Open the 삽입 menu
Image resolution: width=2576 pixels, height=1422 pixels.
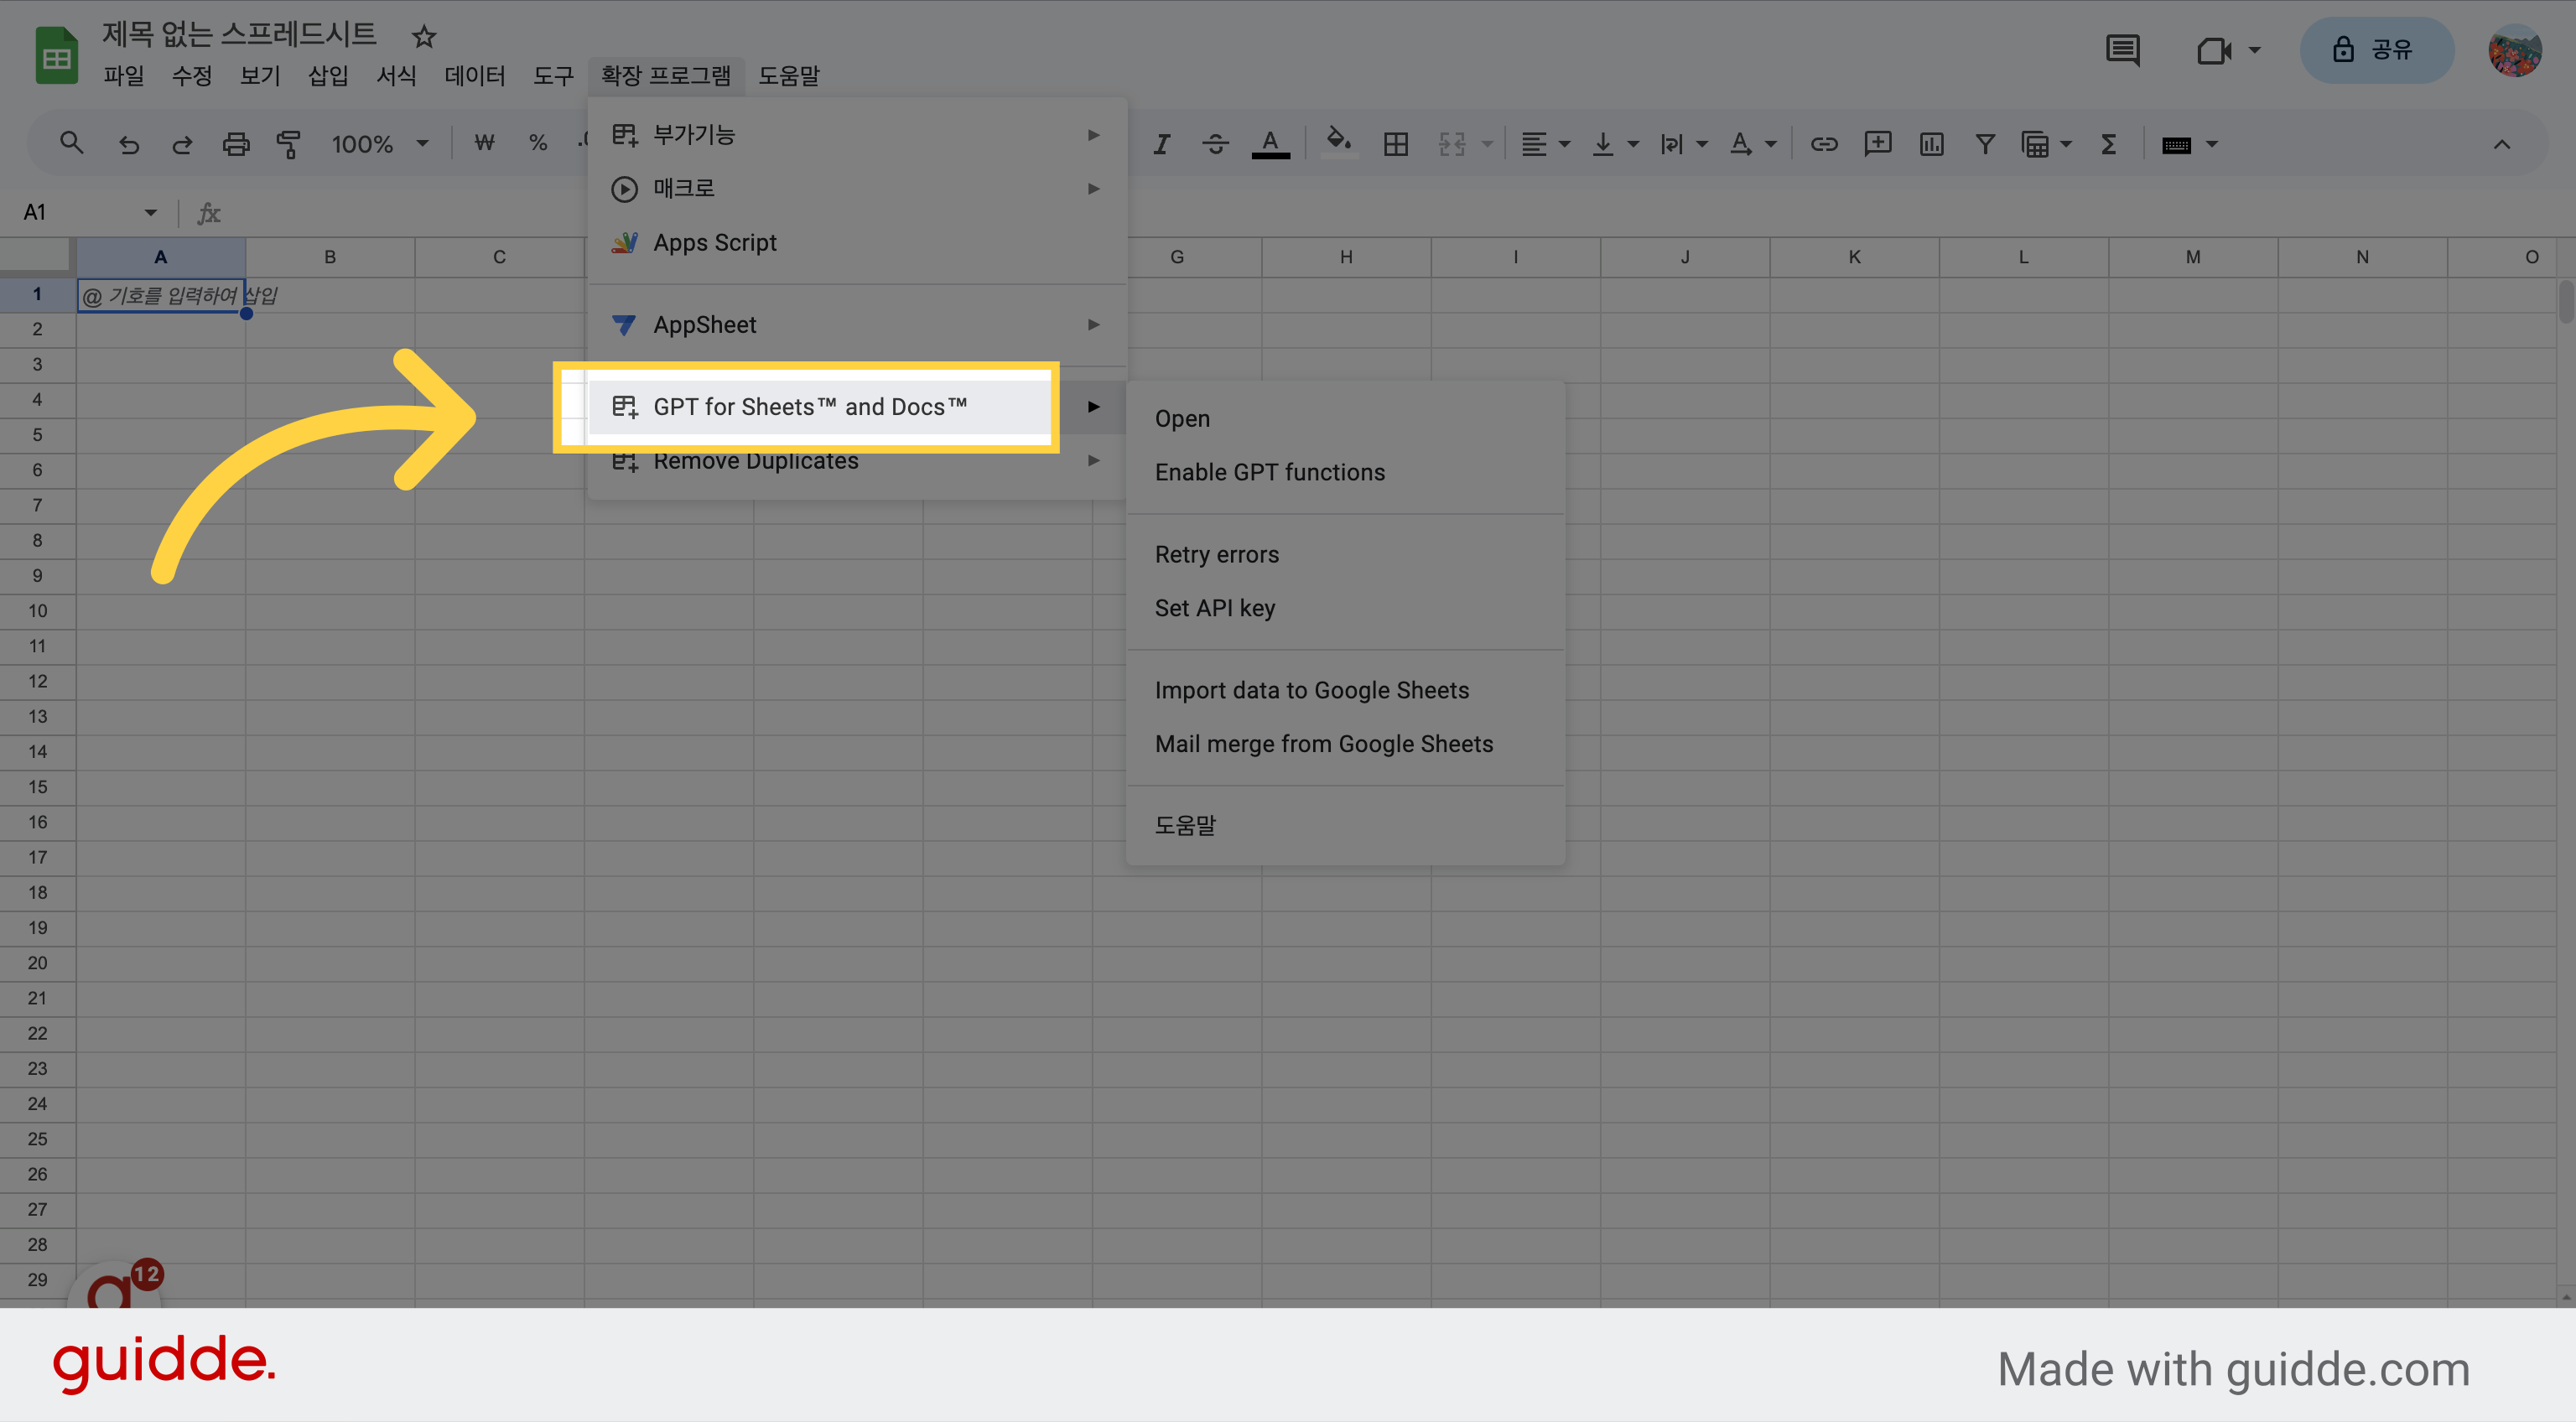tap(328, 75)
